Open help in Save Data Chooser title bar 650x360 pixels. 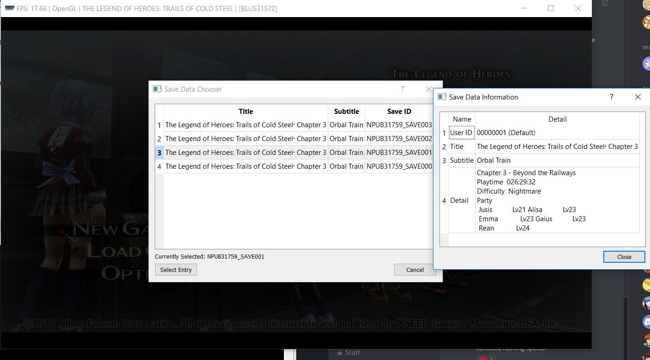pyautogui.click(x=402, y=89)
